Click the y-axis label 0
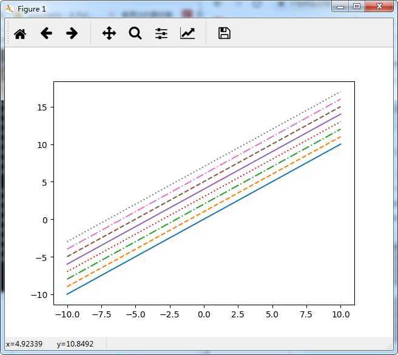Screen dimensions: 398x355 coord(45,220)
